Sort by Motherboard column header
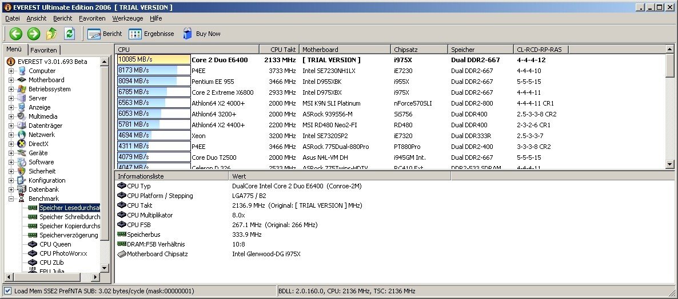Viewport: 678px width, 299px height. (x=345, y=50)
